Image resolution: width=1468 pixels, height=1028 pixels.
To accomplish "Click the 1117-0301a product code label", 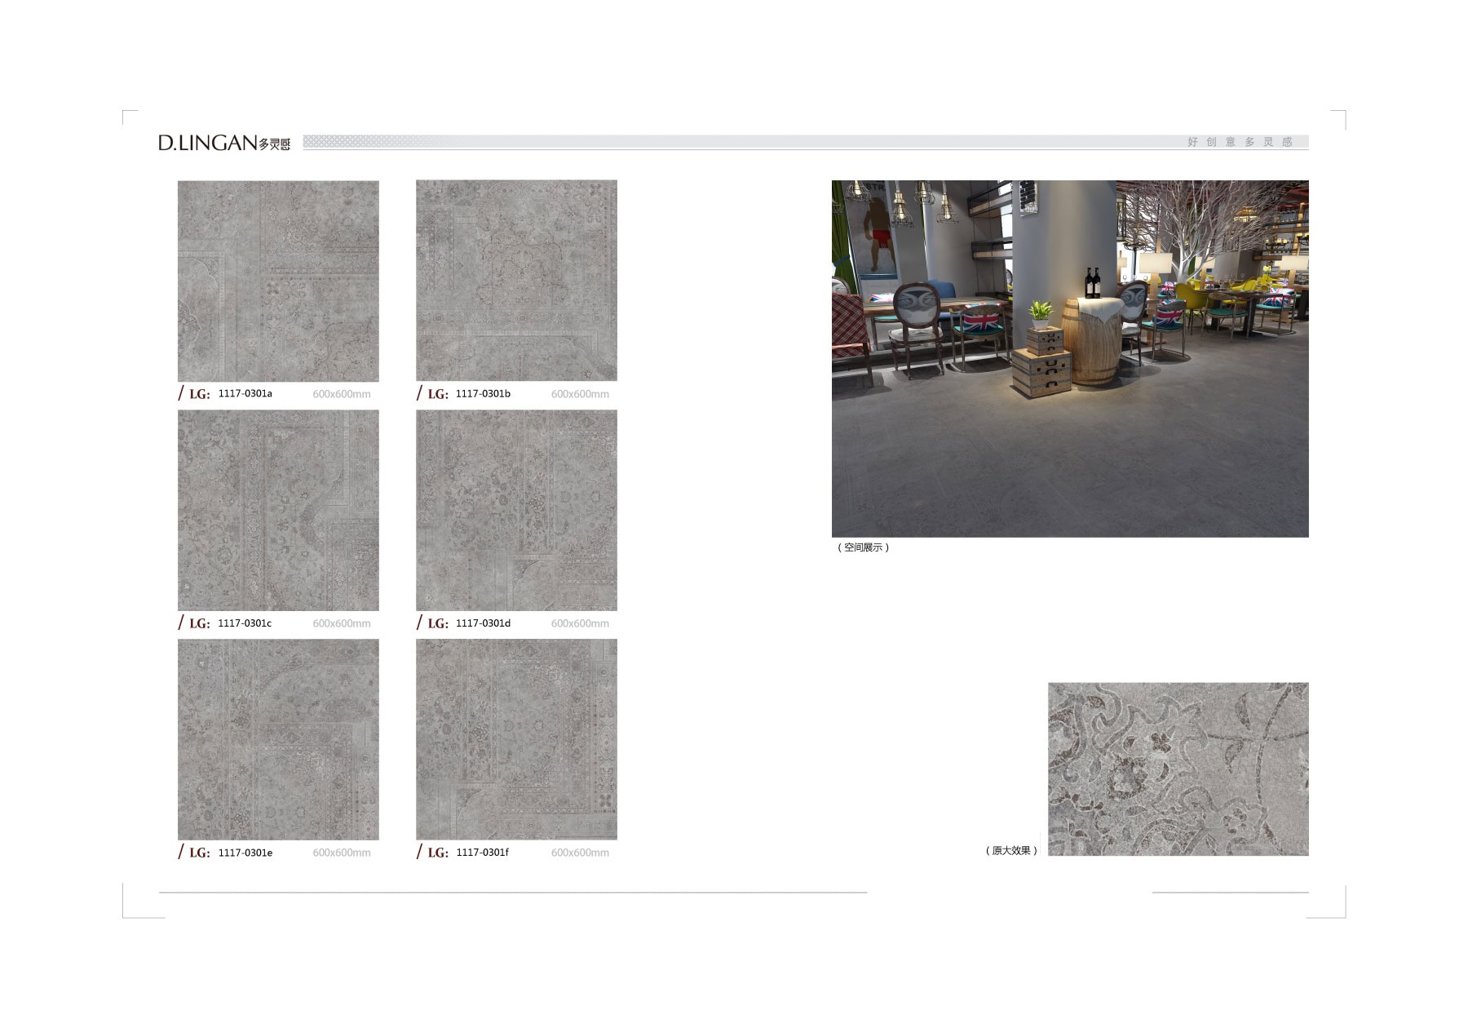I will [245, 393].
